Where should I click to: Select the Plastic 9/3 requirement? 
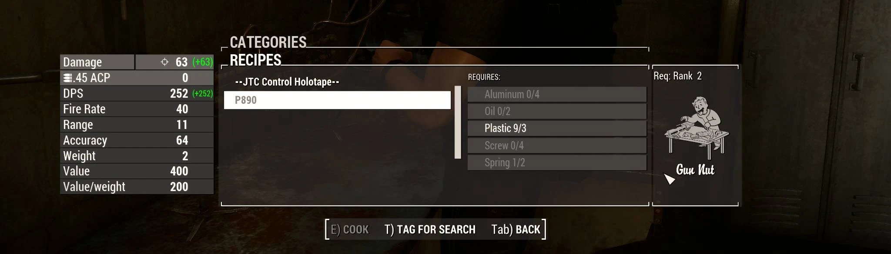coord(557,128)
